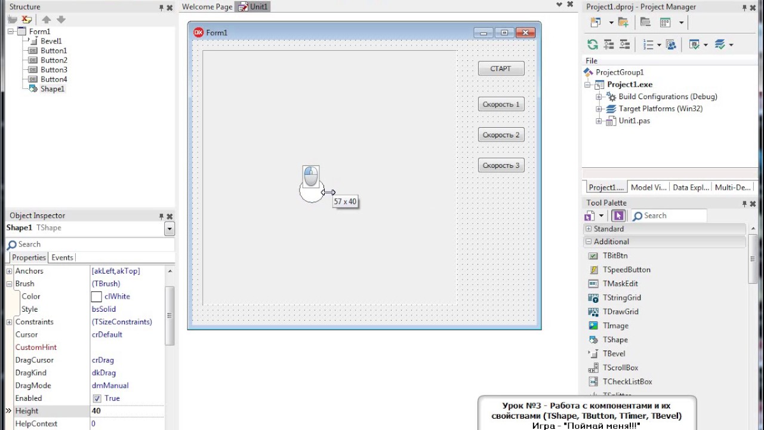
Task: Open the Object Inspector component dropdown
Action: coord(170,229)
